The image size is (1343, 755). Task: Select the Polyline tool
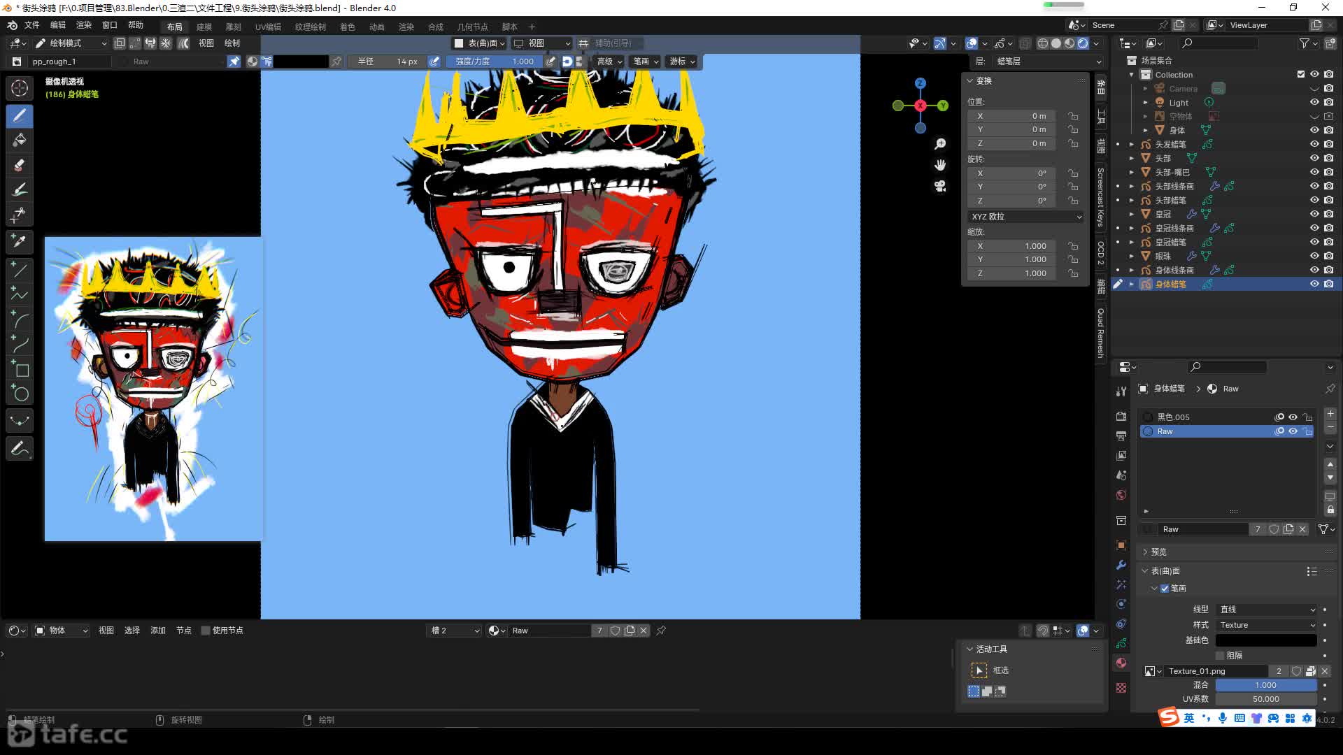[x=20, y=294]
